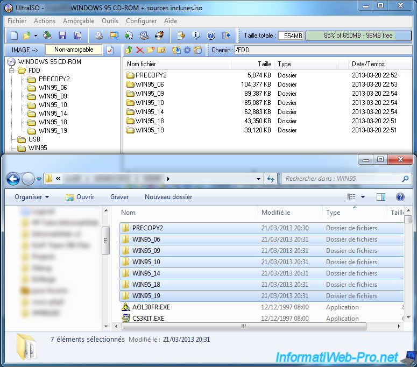
Task: Click the image properties checkmark document icon
Action: point(110,50)
